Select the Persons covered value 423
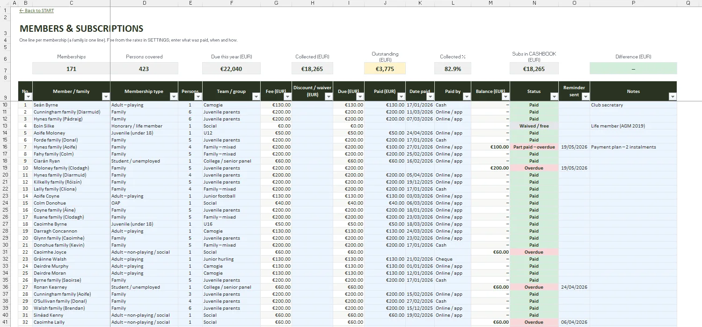Viewport: 702px width, 327px height. [x=144, y=69]
